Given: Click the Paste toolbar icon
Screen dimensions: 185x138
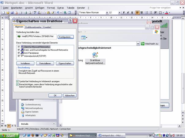Looking at the screenshot, I should coord(48,12).
